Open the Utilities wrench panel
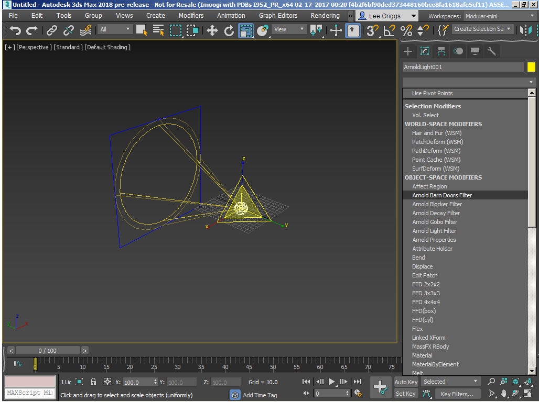Image resolution: width=539 pixels, height=402 pixels. pos(491,51)
